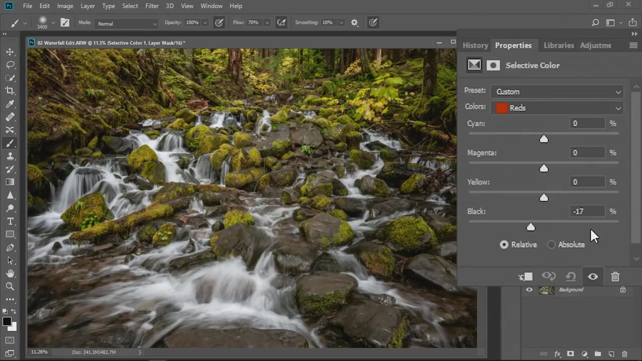The width and height of the screenshot is (642, 361).
Task: Create a new layer icon
Action: (611, 354)
